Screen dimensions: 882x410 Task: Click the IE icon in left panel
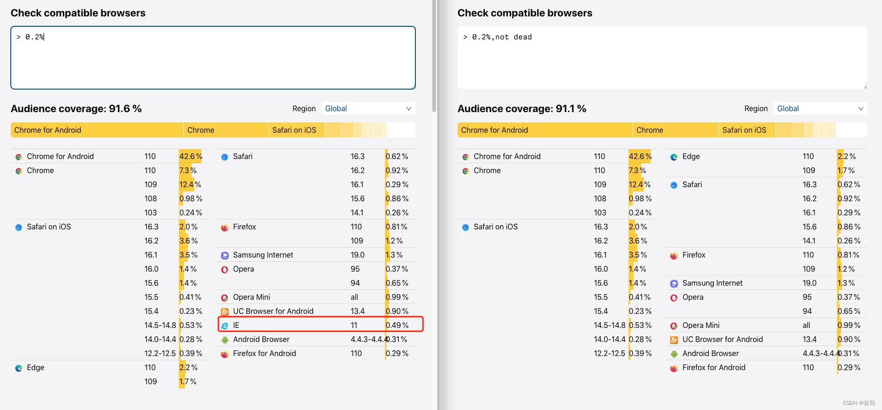(x=225, y=326)
